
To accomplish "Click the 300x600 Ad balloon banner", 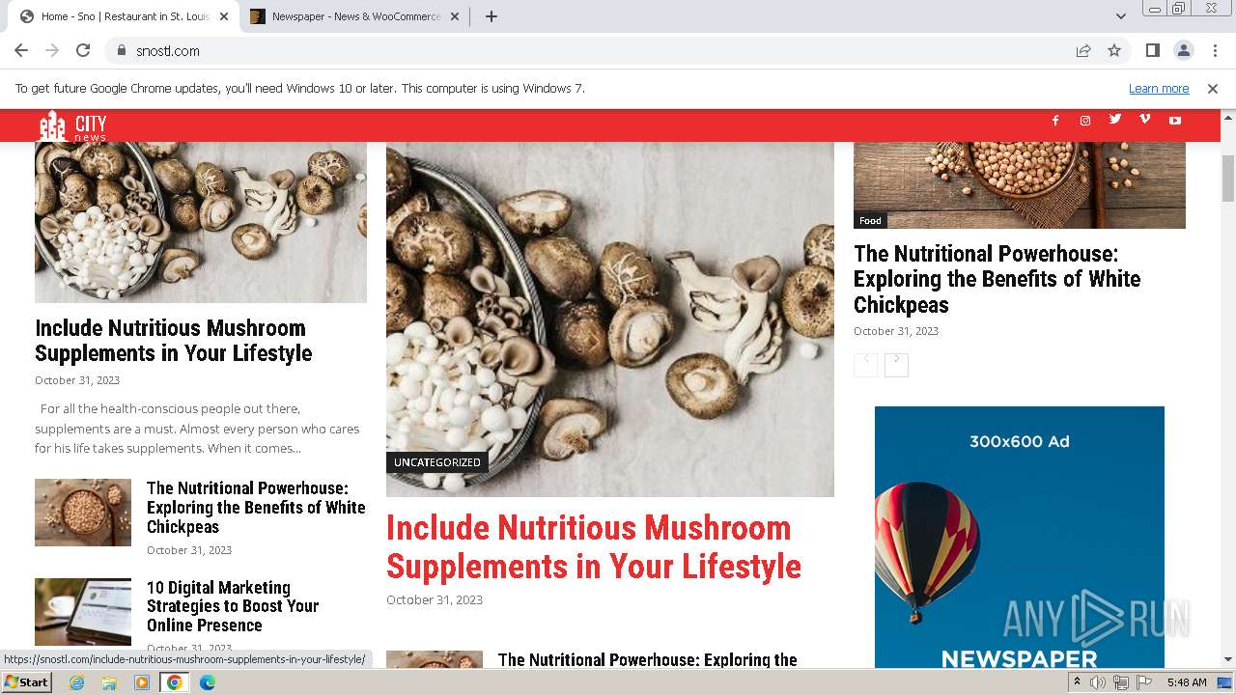I will [x=1020, y=537].
